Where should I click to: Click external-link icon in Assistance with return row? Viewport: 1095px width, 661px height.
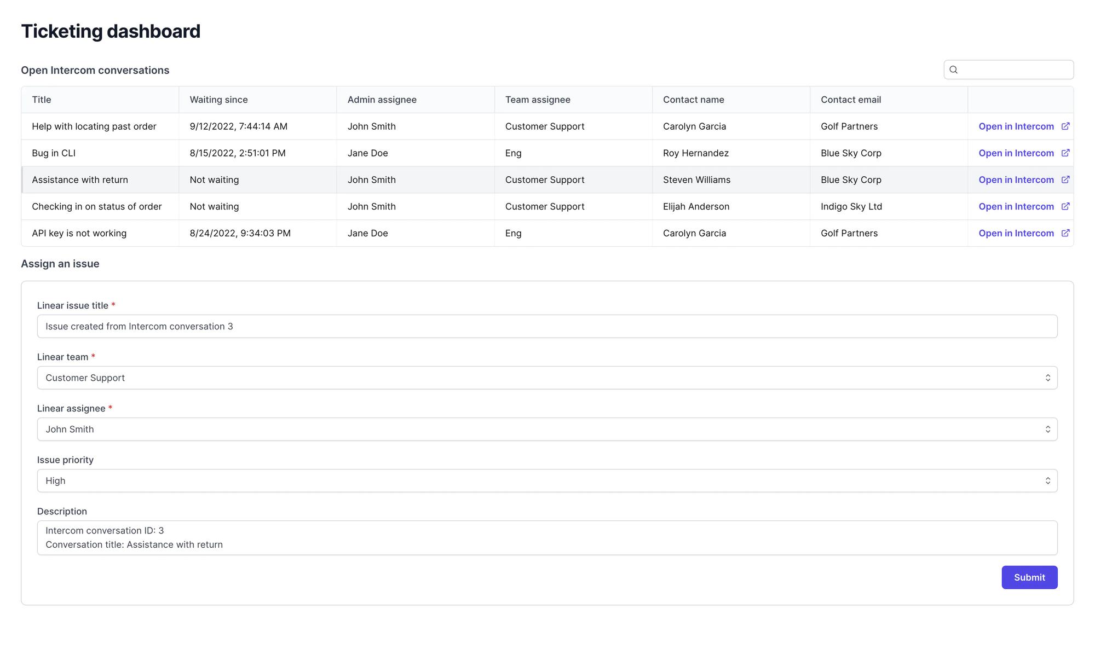1065,180
